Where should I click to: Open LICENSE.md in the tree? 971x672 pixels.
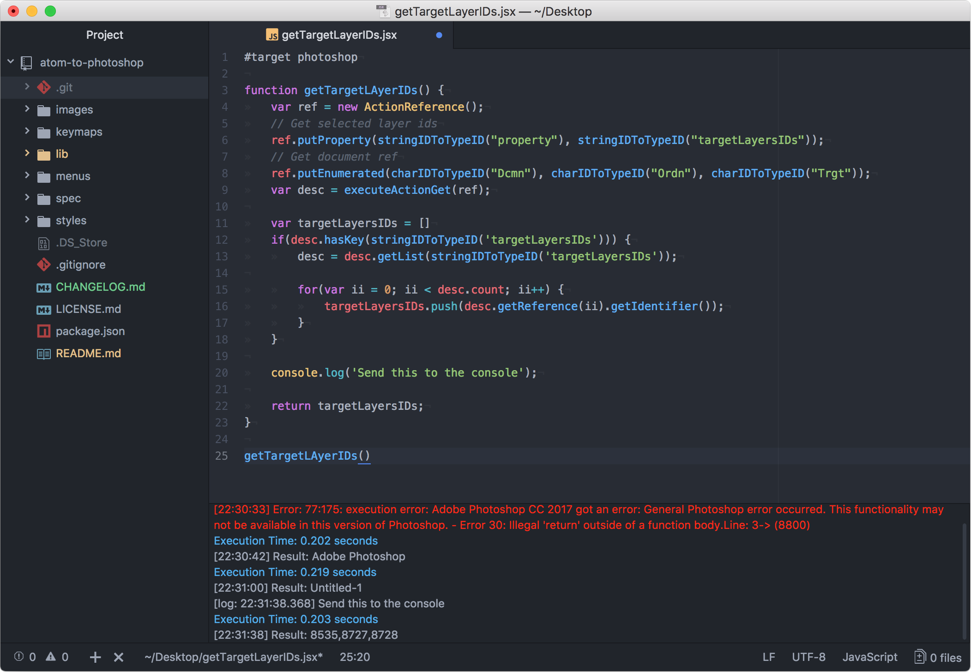tap(88, 309)
